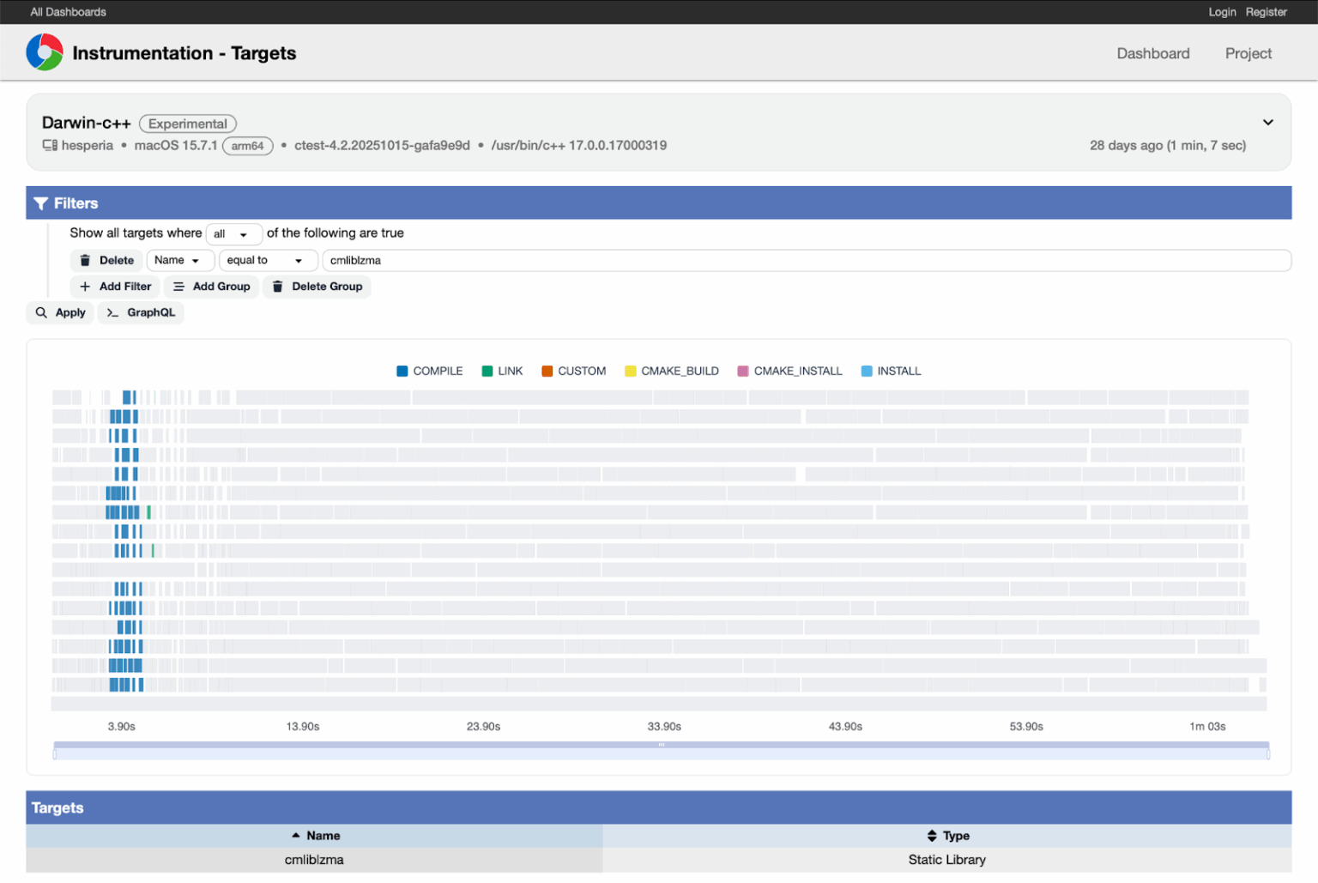Collapse the Darwin-c++ build summary panel
This screenshot has height=883, width=1318.
coord(1267,123)
